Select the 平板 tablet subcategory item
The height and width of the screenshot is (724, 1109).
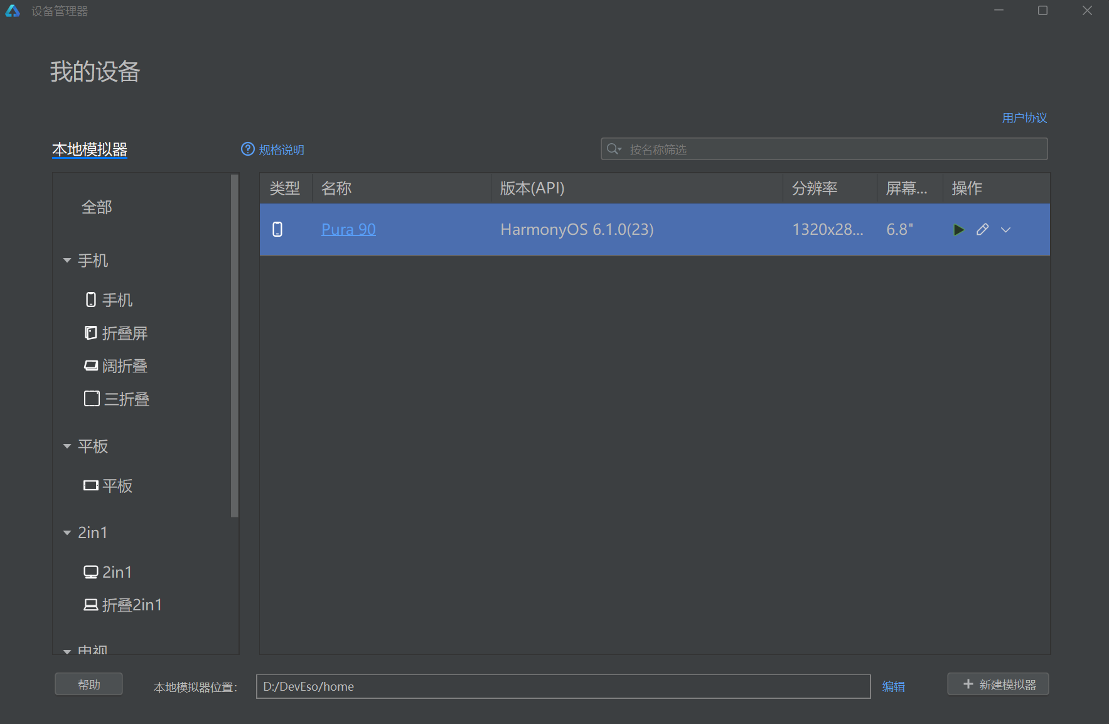(108, 485)
